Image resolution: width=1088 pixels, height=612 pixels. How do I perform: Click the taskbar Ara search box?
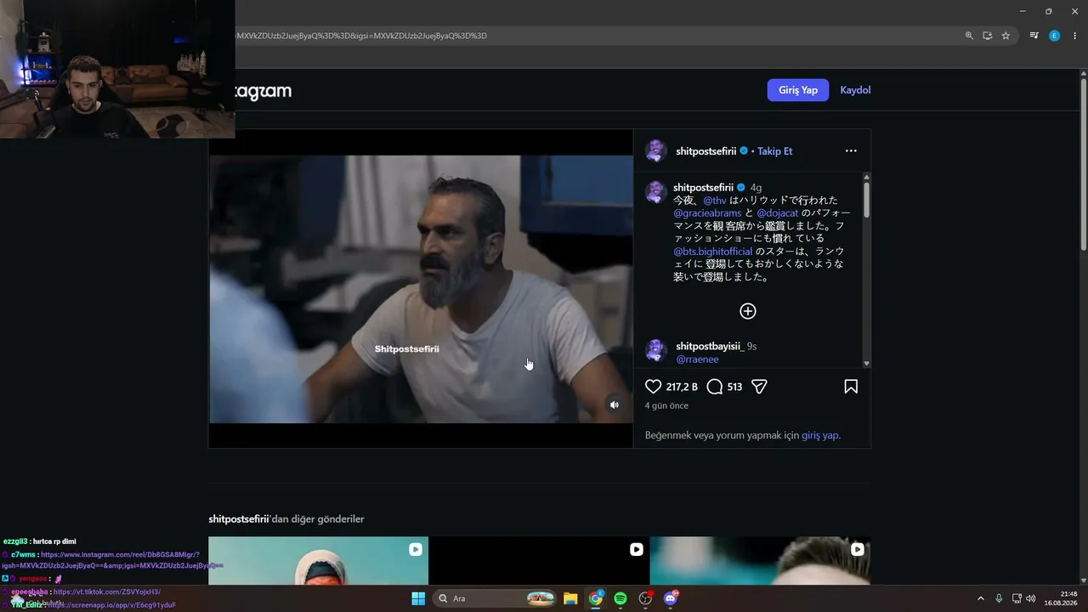(x=495, y=598)
